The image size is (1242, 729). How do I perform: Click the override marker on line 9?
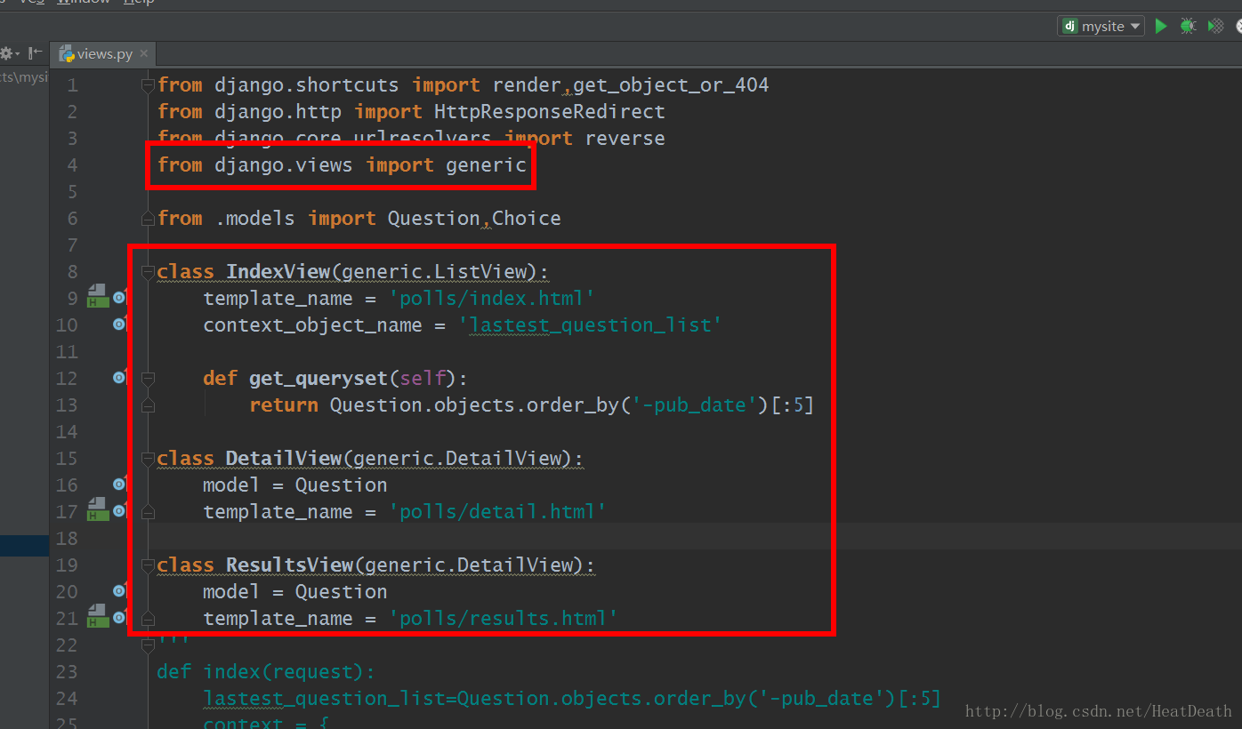point(119,298)
